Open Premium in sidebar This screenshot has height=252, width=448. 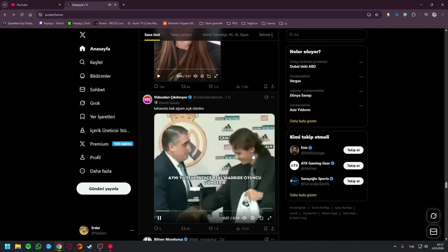(x=106, y=144)
